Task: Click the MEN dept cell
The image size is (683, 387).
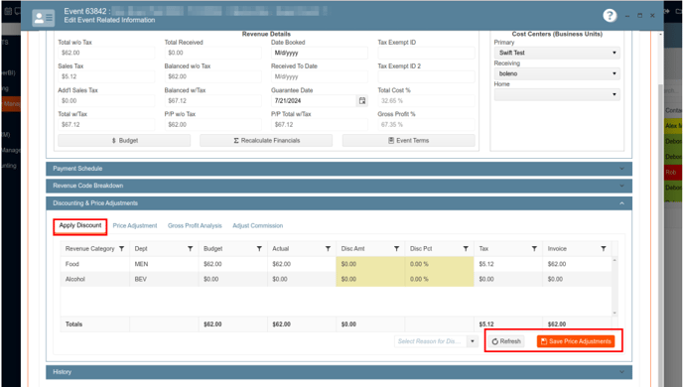Action: [164, 264]
